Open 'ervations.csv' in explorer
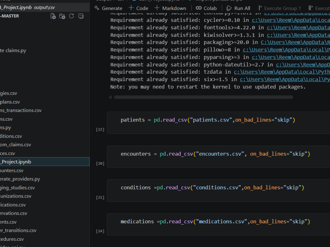Viewport: 330px width, 247px height. pos(14,213)
